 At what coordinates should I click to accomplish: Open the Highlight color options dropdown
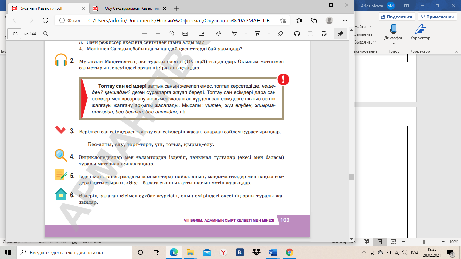(x=269, y=34)
